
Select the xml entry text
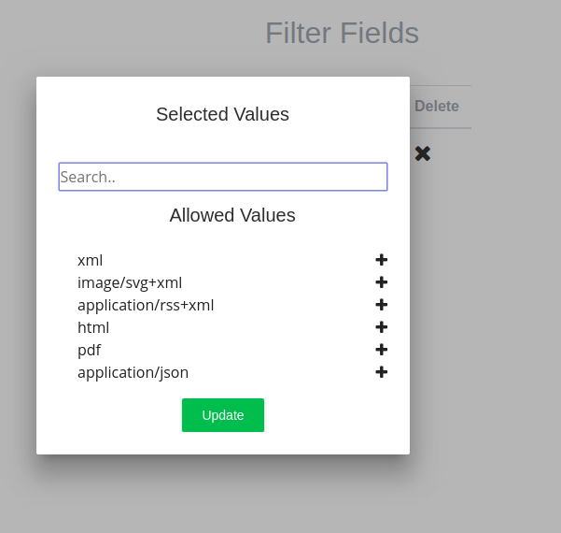point(90,260)
